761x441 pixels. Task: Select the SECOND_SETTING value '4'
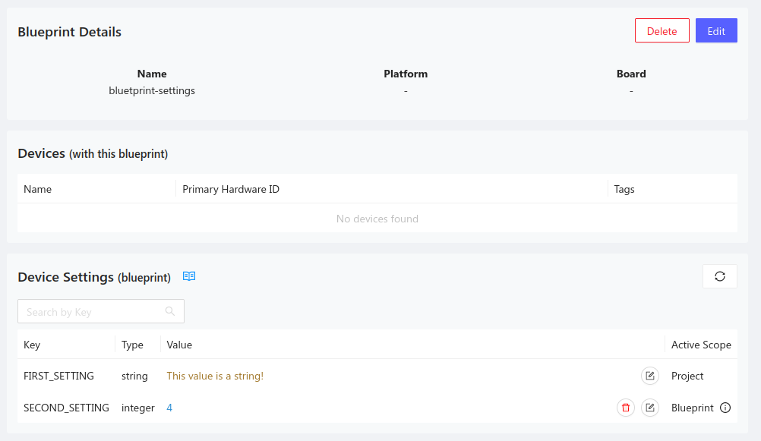169,408
